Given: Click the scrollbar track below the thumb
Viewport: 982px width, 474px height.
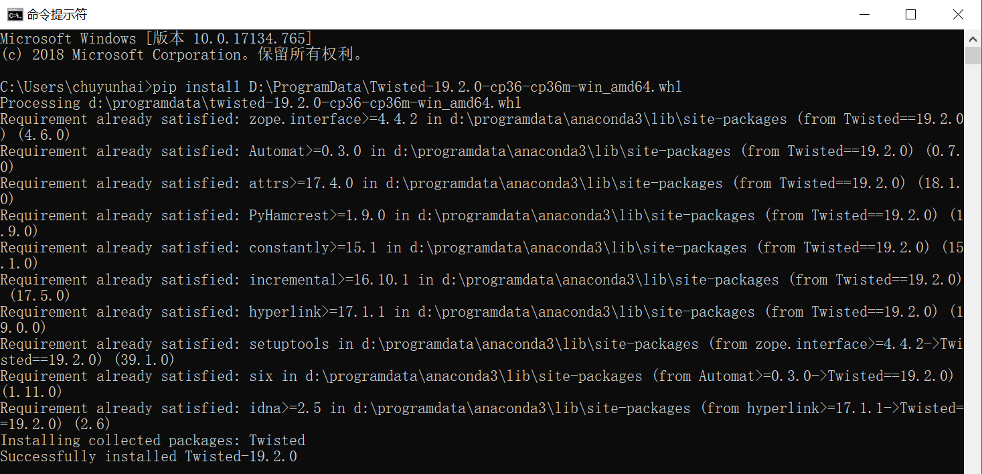Looking at the screenshot, I should (x=973, y=268).
